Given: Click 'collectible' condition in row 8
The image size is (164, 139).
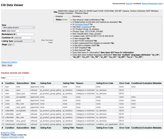Looking at the screenshot, I should 10,111.
